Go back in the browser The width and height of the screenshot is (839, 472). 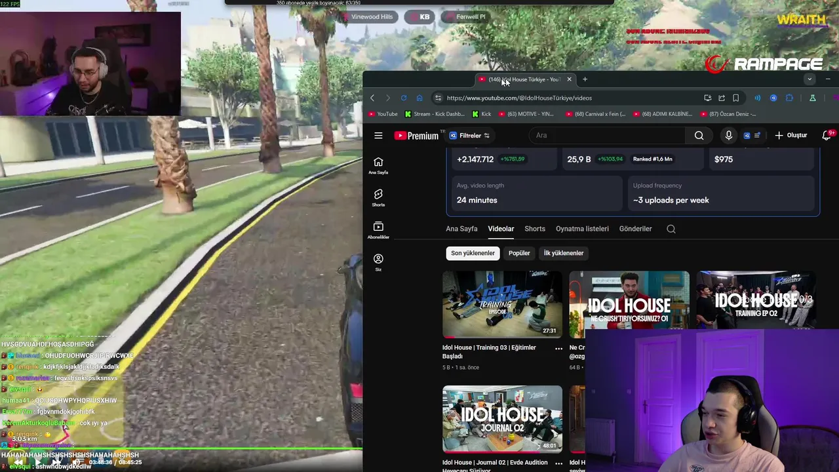372,98
